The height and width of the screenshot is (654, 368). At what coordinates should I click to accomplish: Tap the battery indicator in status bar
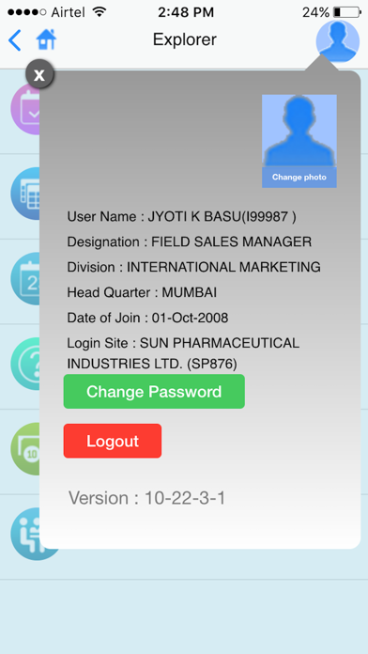[x=347, y=12]
